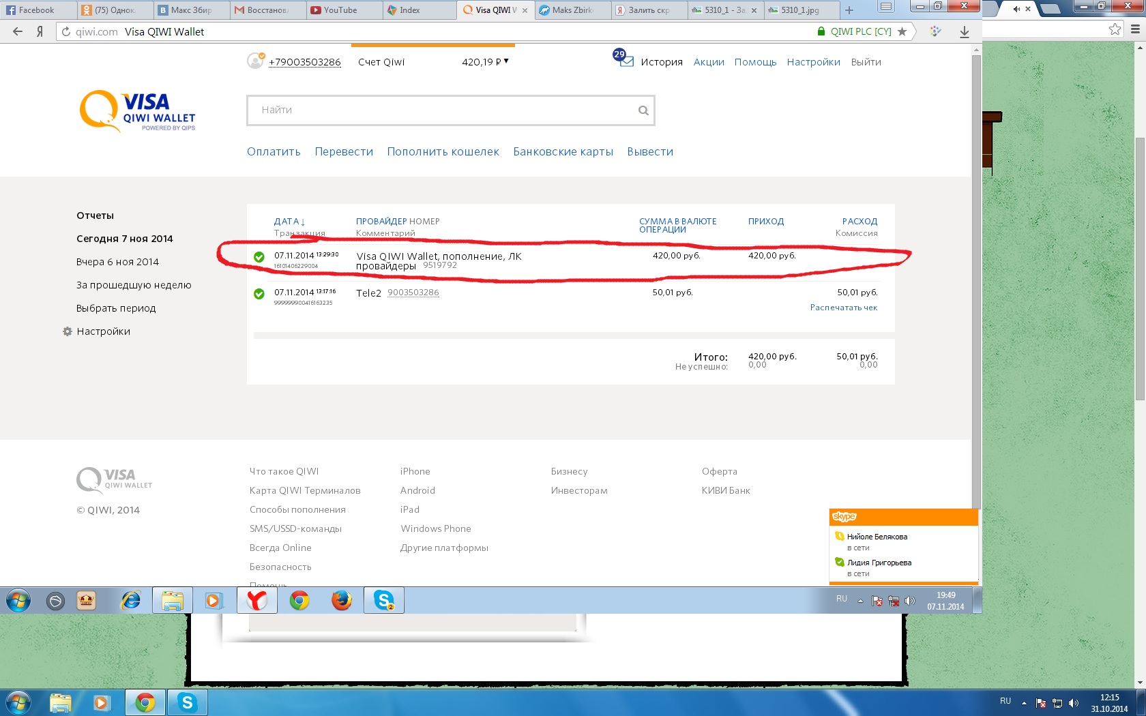1146x716 pixels.
Task: Click the star icon in the right-hand window
Action: click(1115, 29)
